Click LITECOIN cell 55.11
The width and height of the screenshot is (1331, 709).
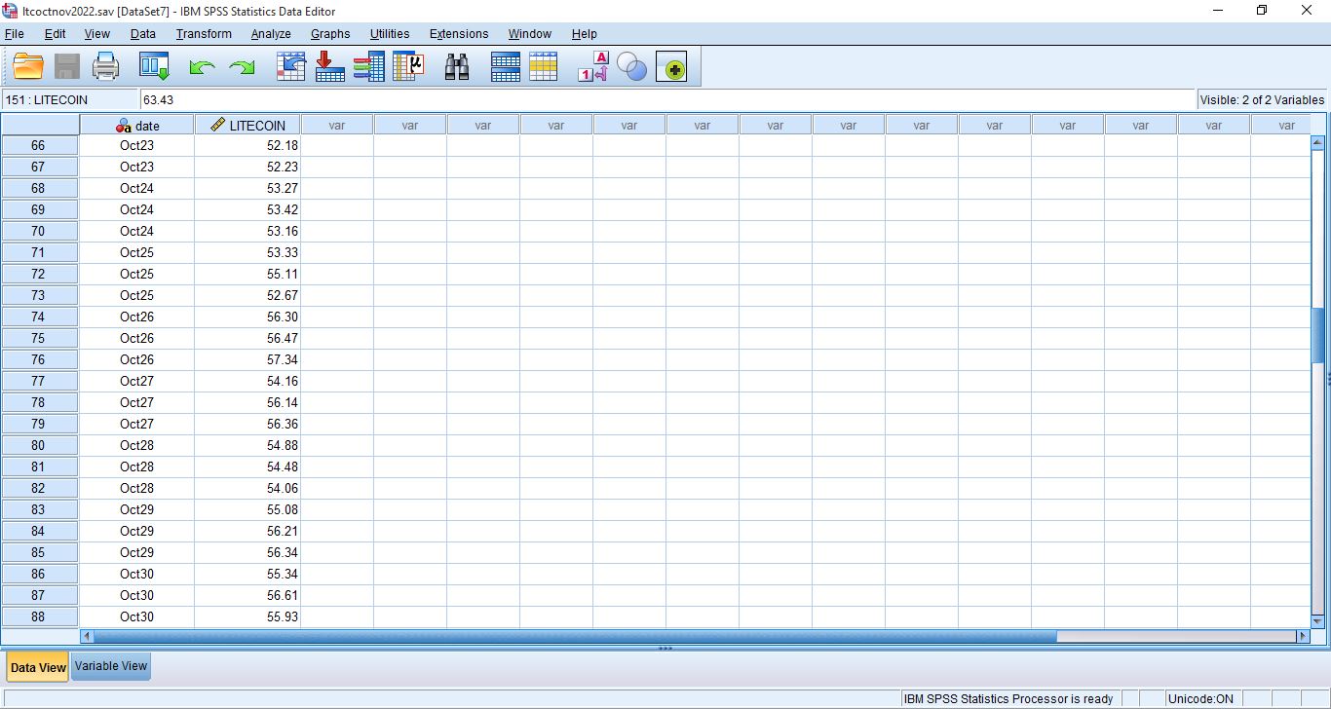point(248,274)
